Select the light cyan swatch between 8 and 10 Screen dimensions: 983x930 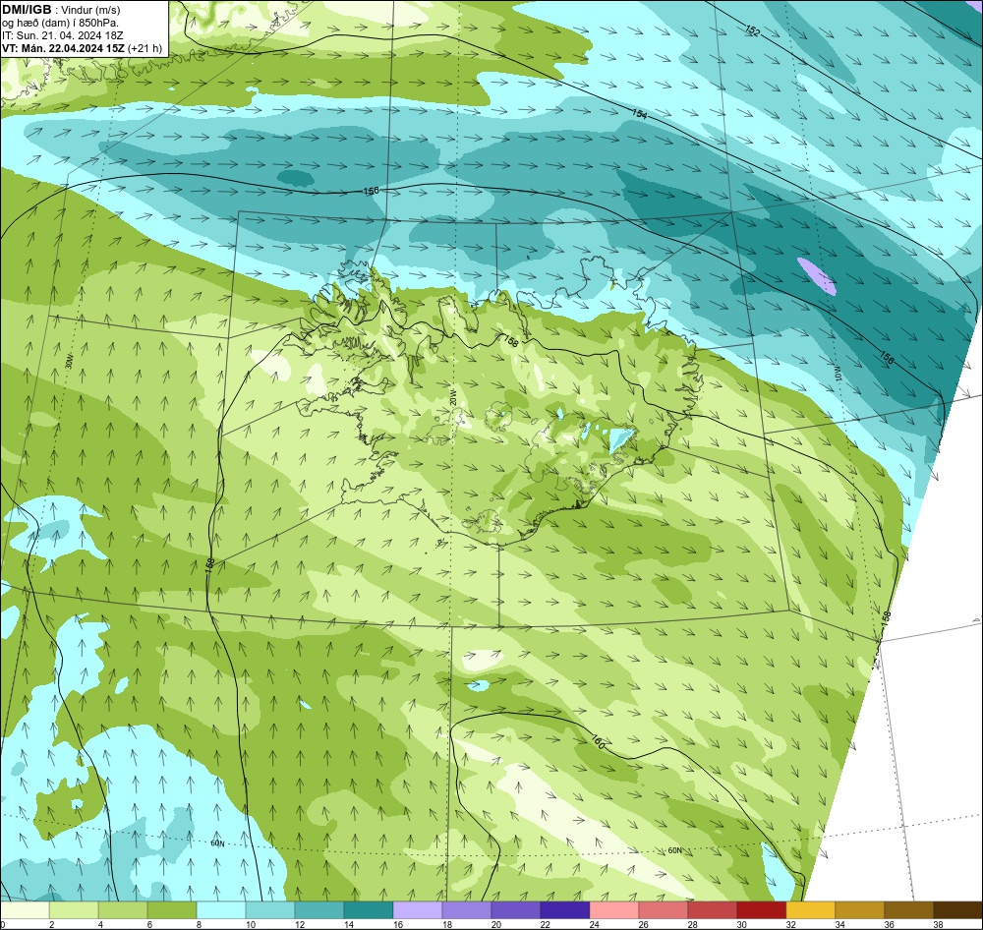220,910
